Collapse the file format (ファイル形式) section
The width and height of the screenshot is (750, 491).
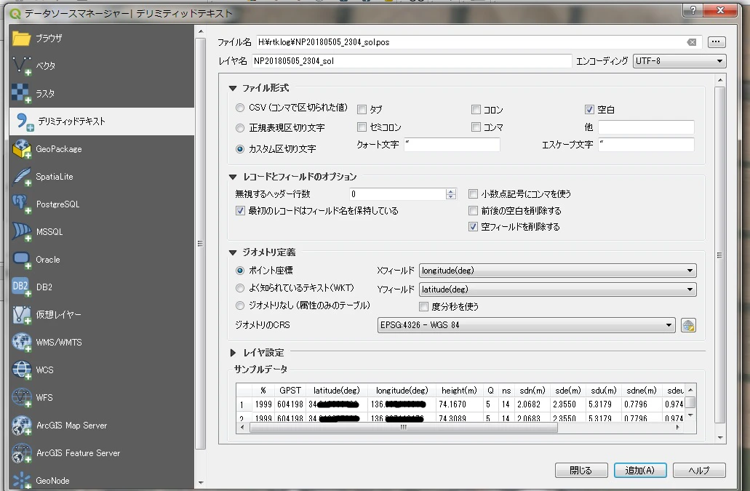pos(233,88)
